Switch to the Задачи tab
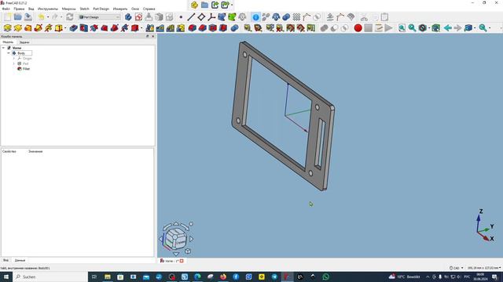This screenshot has height=282, width=503. tap(24, 42)
